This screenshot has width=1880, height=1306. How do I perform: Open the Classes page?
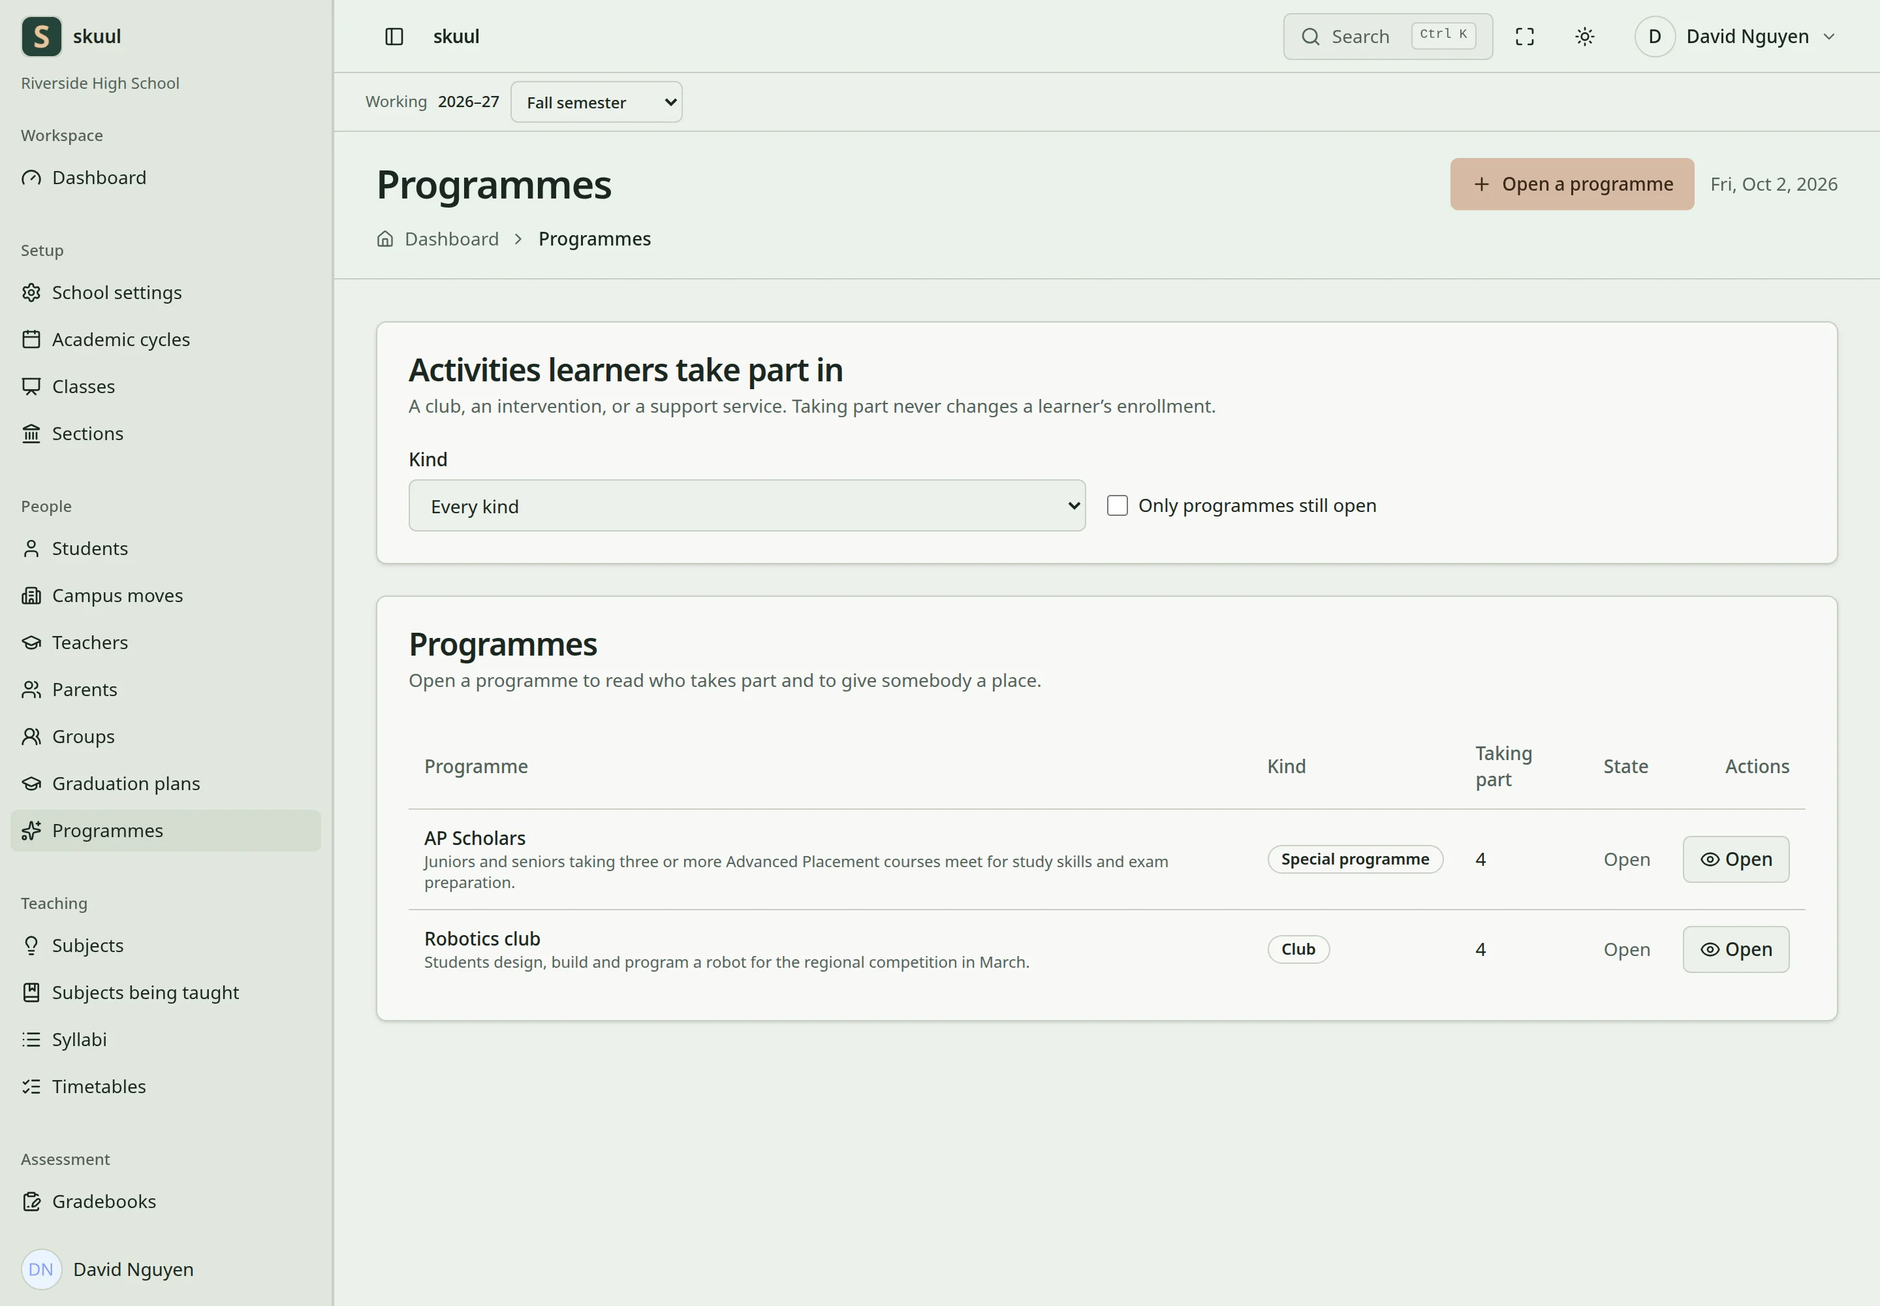click(166, 386)
